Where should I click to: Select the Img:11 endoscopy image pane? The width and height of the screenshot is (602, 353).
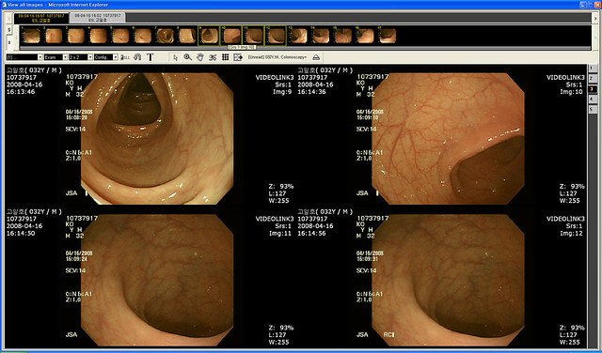[x=150, y=277]
